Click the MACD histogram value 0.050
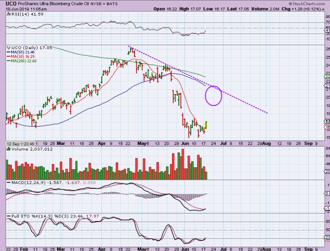 89,183
